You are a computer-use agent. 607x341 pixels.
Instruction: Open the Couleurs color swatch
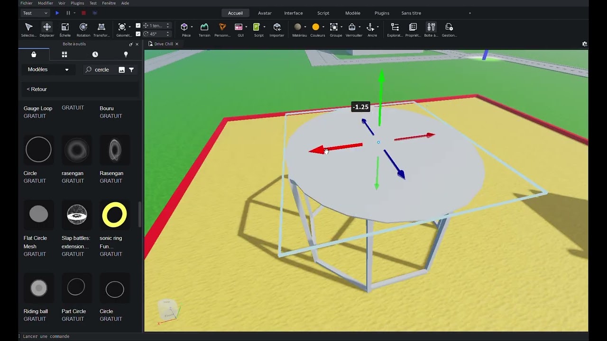pos(316,27)
